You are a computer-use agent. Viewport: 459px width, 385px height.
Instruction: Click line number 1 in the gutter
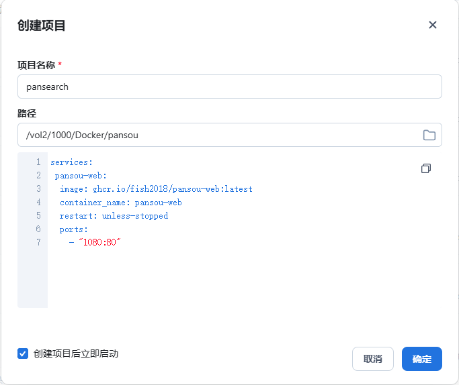click(x=38, y=162)
